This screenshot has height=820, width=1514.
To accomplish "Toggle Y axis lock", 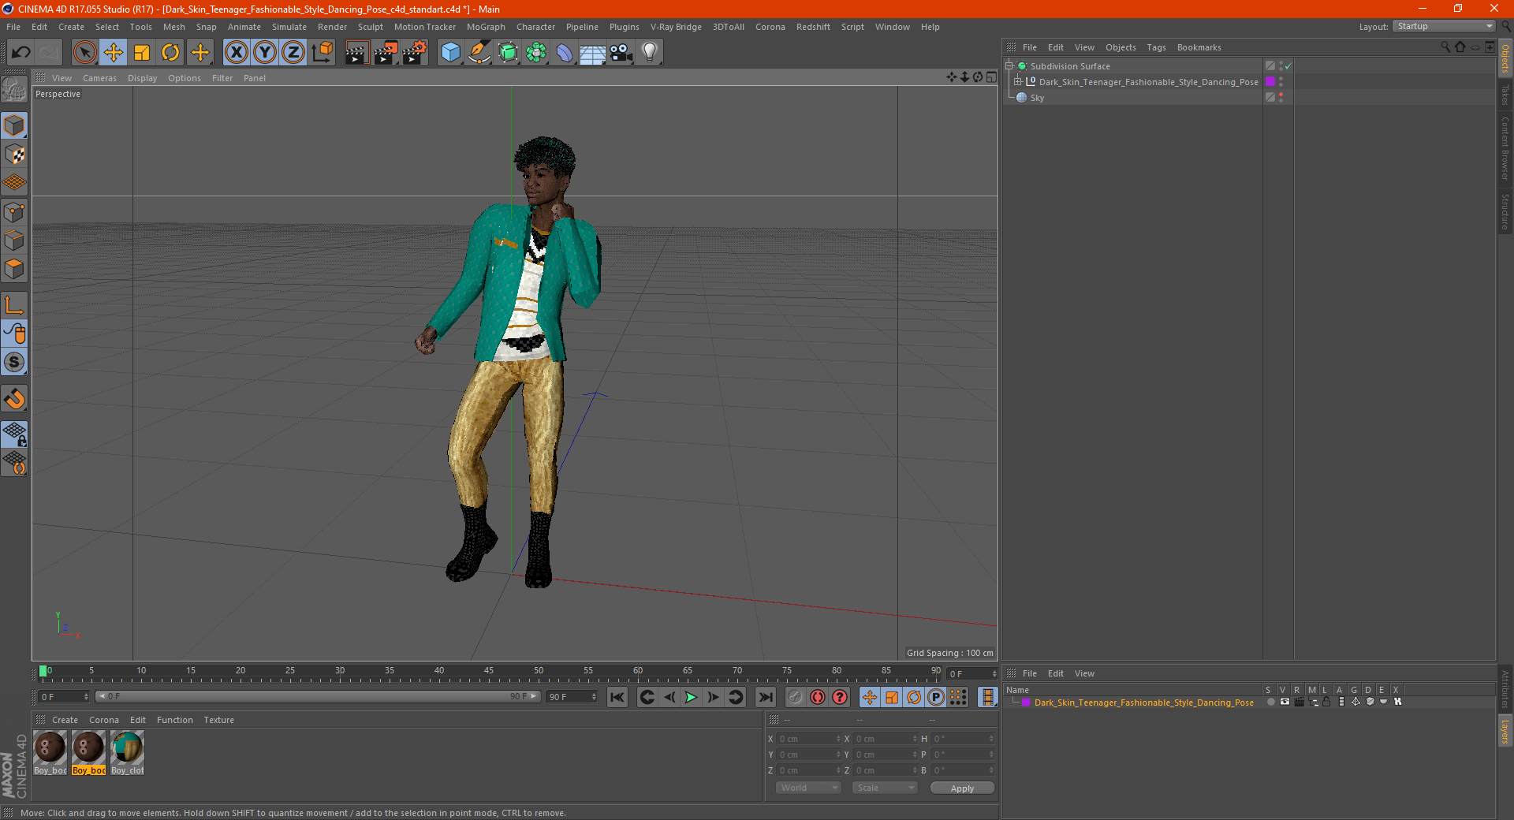I will click(x=265, y=53).
